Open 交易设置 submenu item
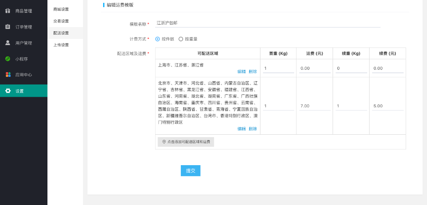The image size is (427, 205). pyautogui.click(x=61, y=21)
